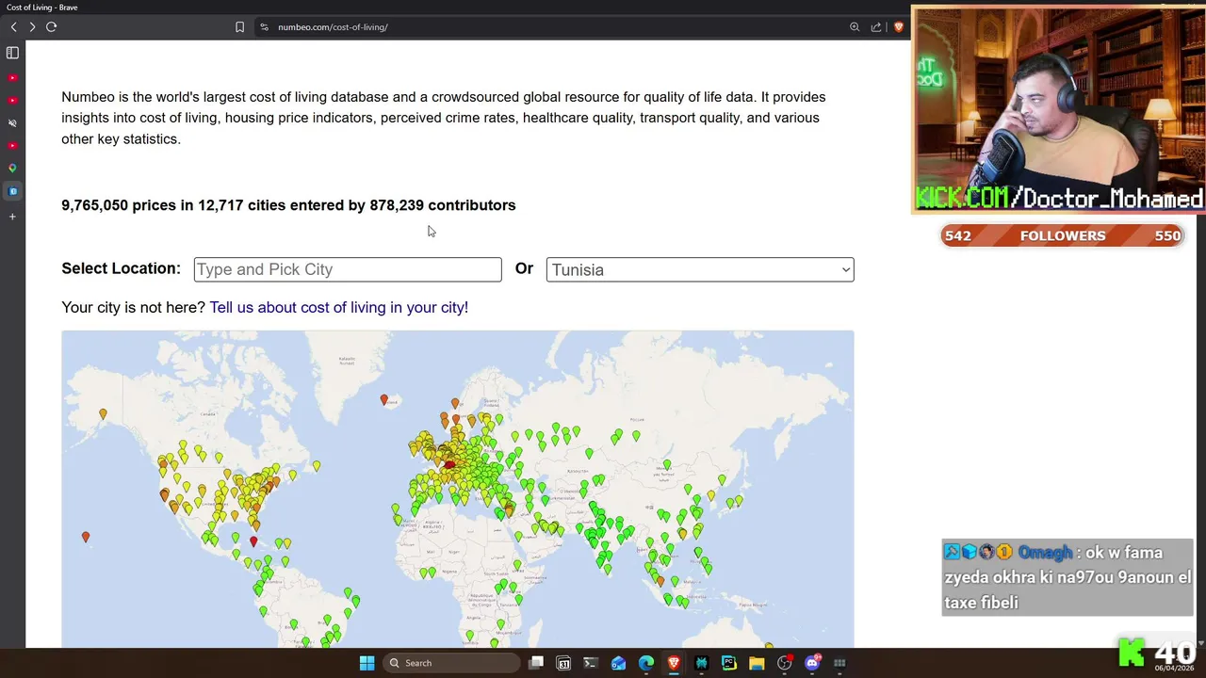Click the Alaska map marker
The height and width of the screenshot is (678, 1206).
point(104,414)
